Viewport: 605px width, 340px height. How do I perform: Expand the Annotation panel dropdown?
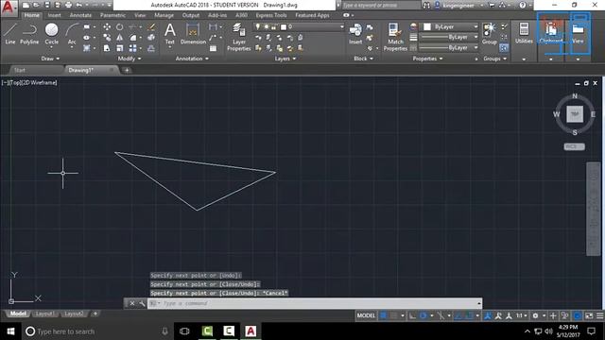click(192, 59)
